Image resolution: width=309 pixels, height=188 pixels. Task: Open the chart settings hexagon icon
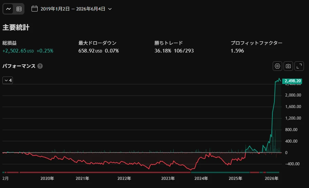coord(277,66)
